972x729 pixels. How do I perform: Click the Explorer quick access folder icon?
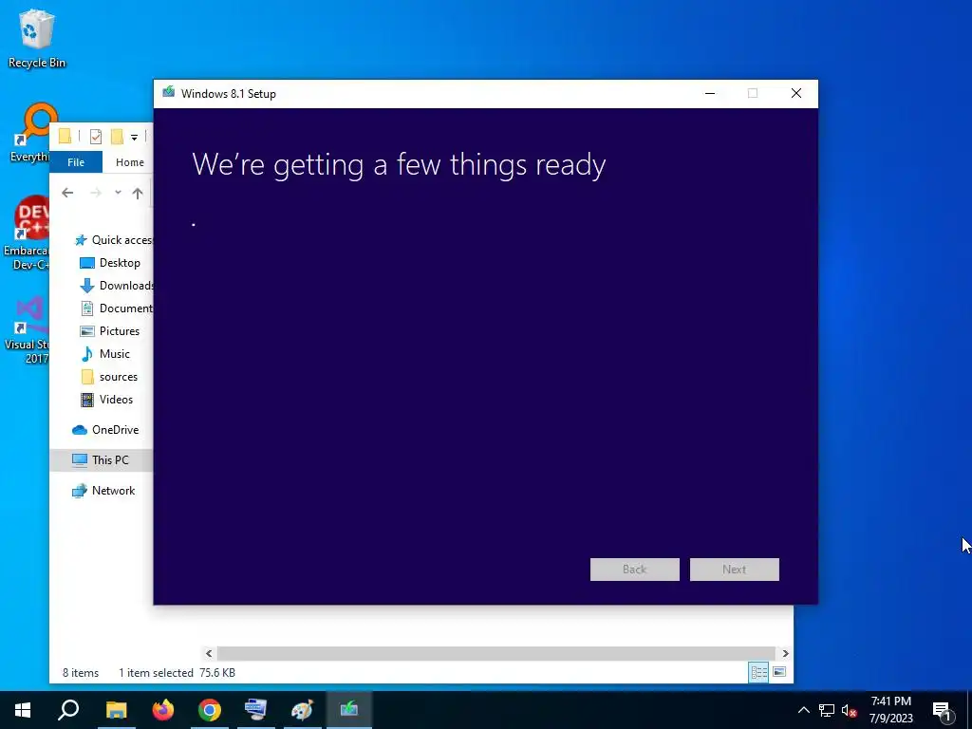point(65,136)
